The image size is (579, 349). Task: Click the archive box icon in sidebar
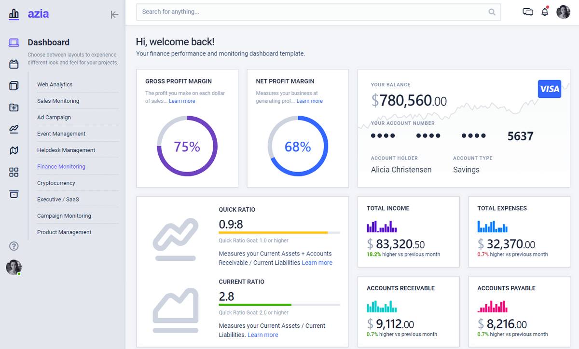point(14,194)
